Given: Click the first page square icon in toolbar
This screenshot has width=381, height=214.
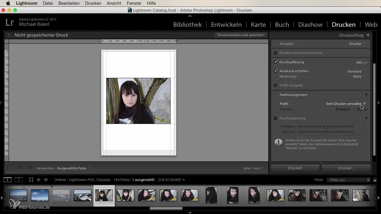Looking at the screenshot, I should [10, 168].
